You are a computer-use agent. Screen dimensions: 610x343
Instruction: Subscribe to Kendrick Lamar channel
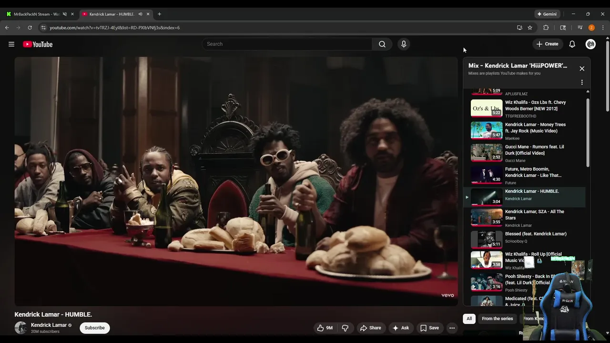coord(94,328)
